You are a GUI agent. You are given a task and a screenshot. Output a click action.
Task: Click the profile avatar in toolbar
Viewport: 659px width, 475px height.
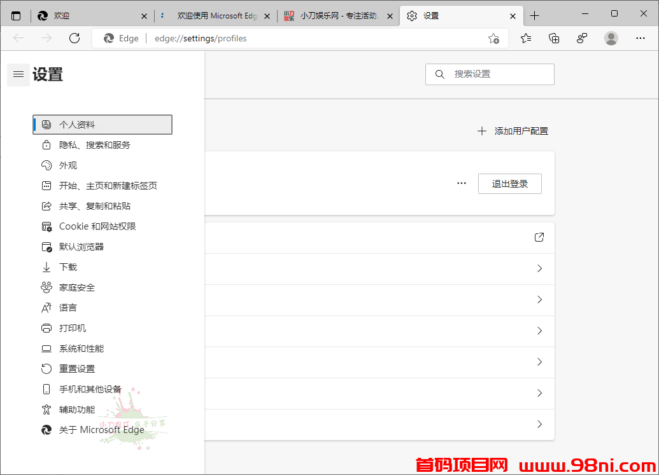[611, 38]
